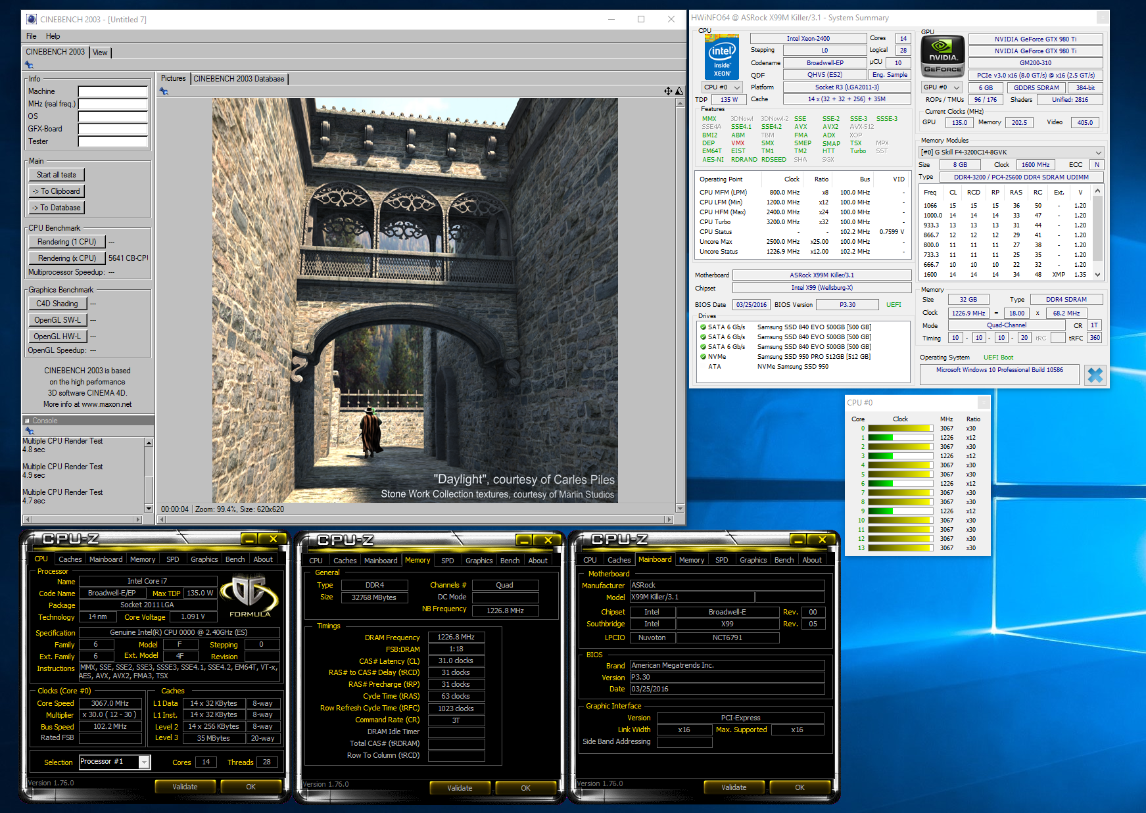Click the Machine input field
The height and width of the screenshot is (813, 1146).
pos(113,91)
